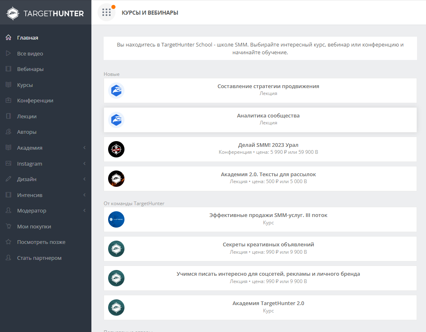Open Лекции section in sidebar
The width and height of the screenshot is (426, 332).
point(27,116)
